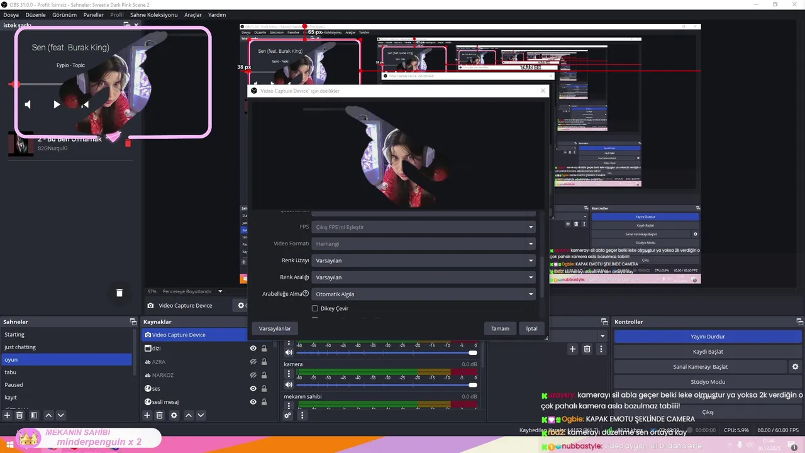Mute the kamera audio track speaker icon
Screen dimensions: 805x453
(x=289, y=384)
